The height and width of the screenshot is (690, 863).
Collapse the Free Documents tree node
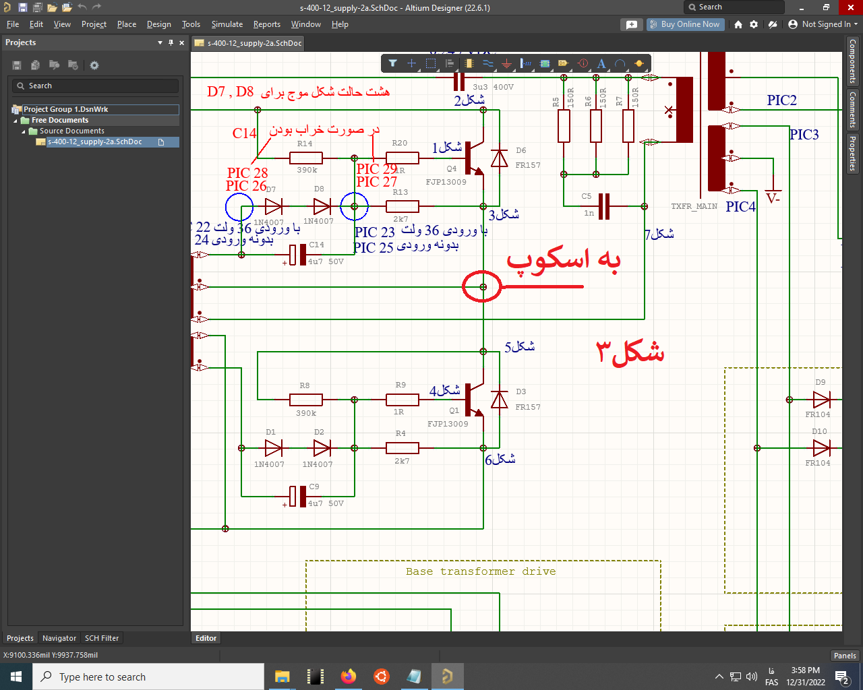click(x=16, y=121)
